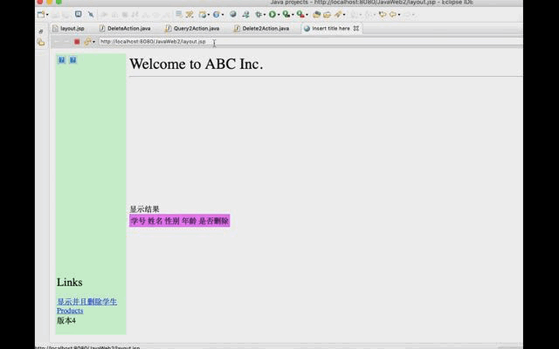
Task: Click the red Stop loading button
Action: pyautogui.click(x=77, y=42)
